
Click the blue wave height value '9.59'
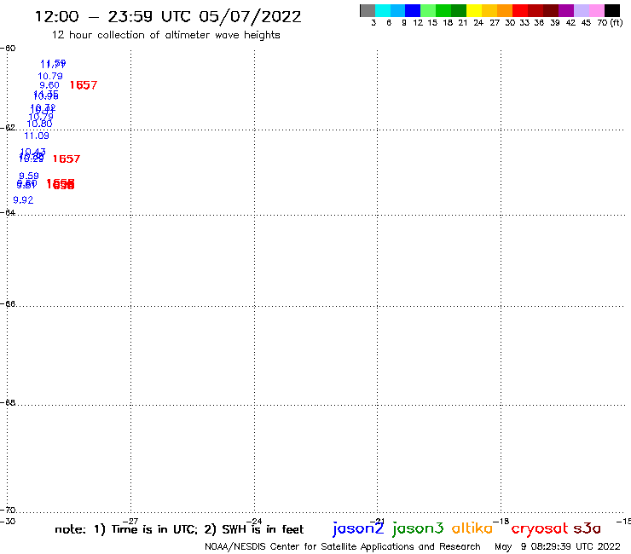pos(29,176)
